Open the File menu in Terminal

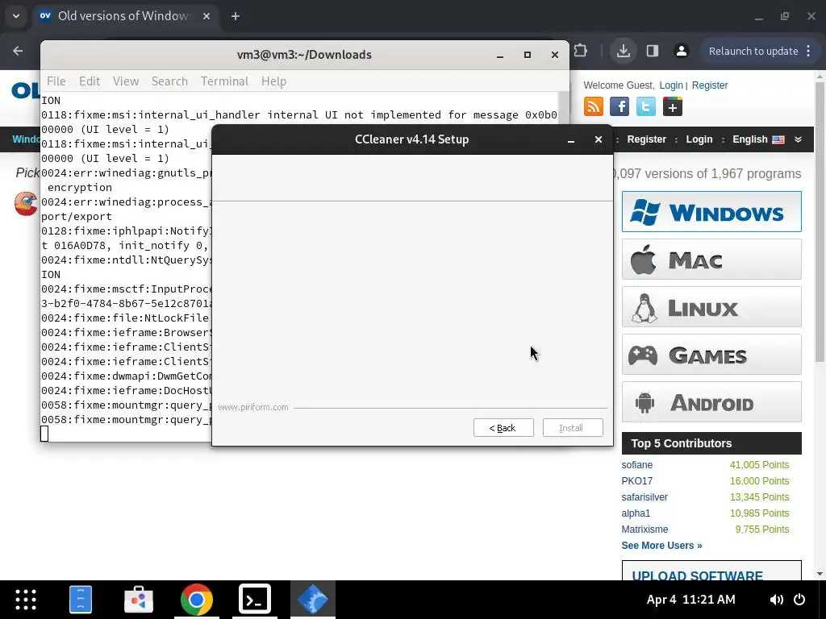pos(56,81)
